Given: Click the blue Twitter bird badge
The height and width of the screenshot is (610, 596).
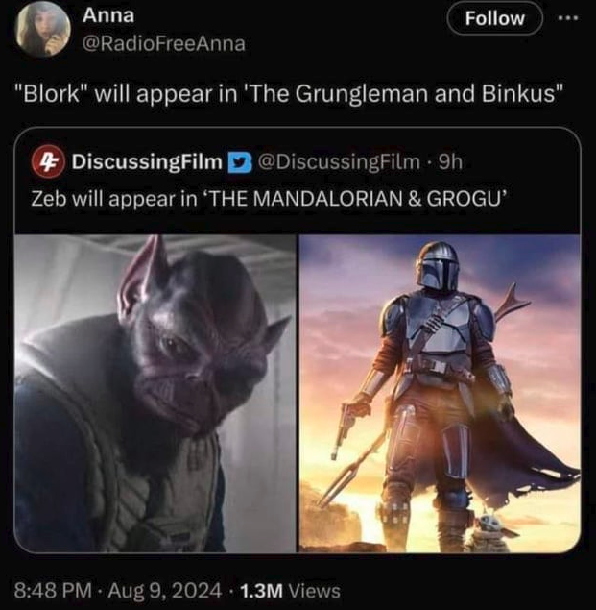Looking at the screenshot, I should point(240,162).
